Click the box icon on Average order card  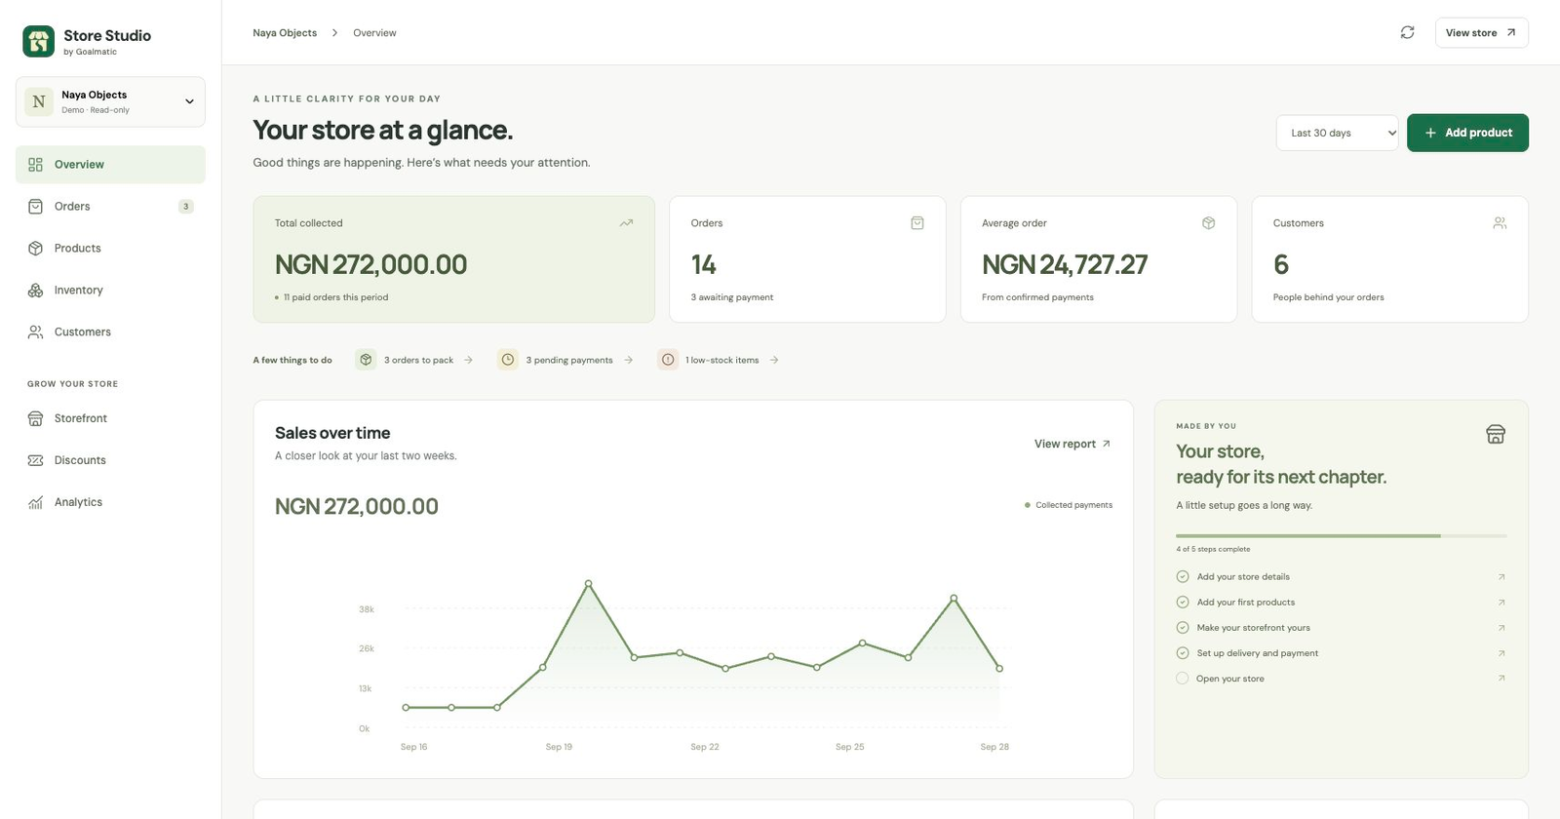coord(1208,223)
